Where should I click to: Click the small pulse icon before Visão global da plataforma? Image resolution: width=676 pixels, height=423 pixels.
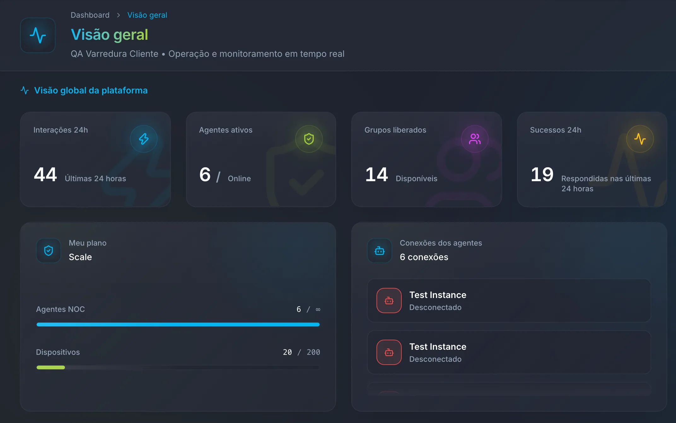(x=25, y=91)
